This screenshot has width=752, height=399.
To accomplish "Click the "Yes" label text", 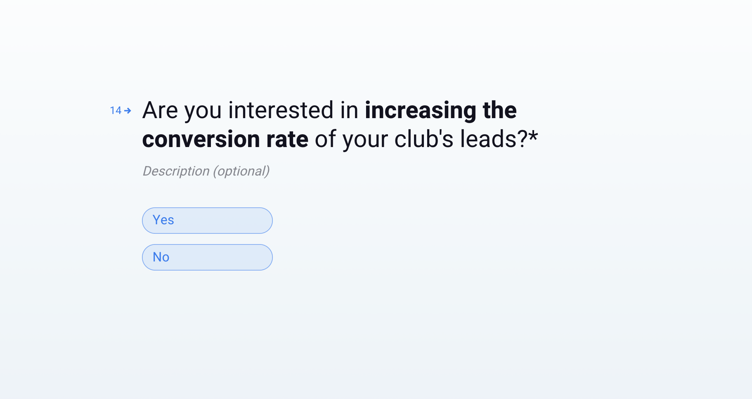I will point(163,220).
